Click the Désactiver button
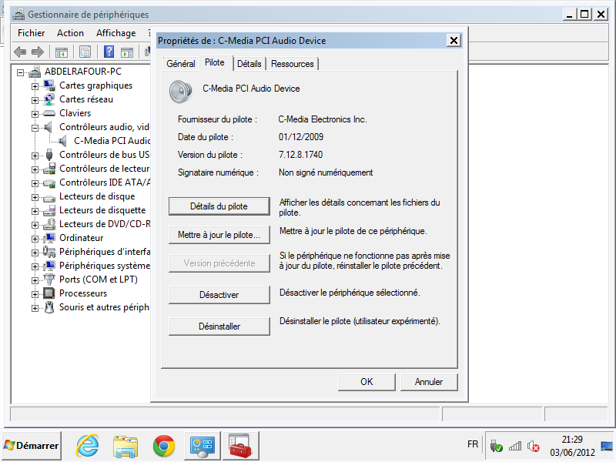616x462 pixels. tap(219, 295)
